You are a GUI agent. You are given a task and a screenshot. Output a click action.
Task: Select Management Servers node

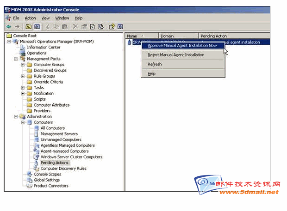coord(59,134)
